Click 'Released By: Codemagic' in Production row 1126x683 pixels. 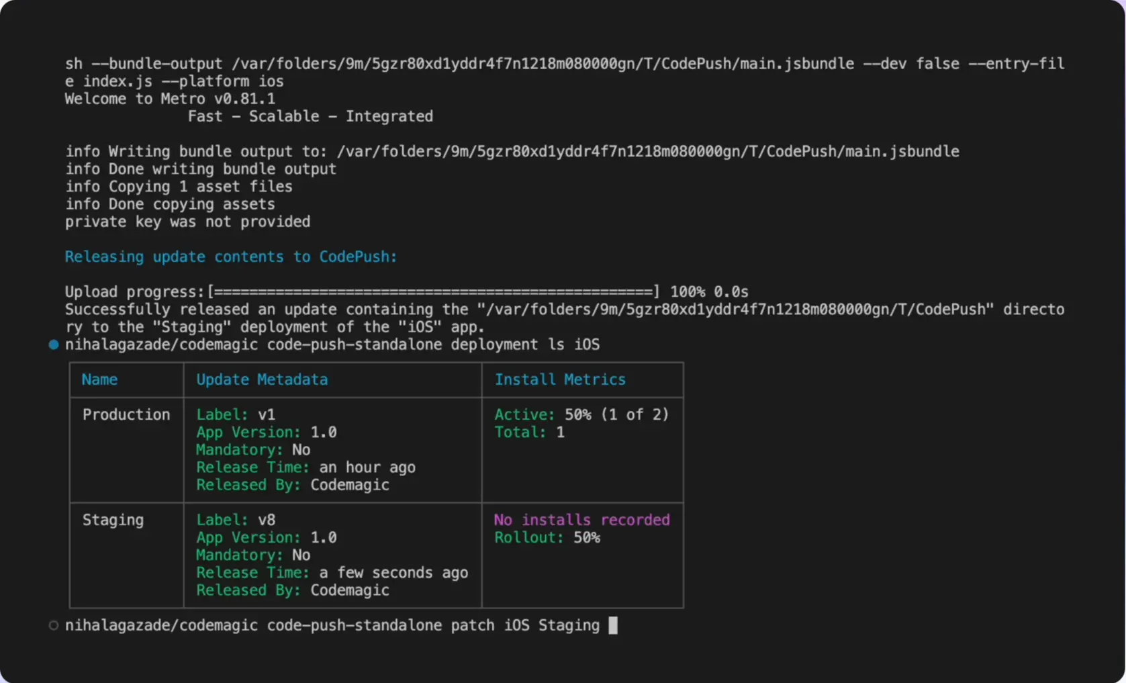293,485
